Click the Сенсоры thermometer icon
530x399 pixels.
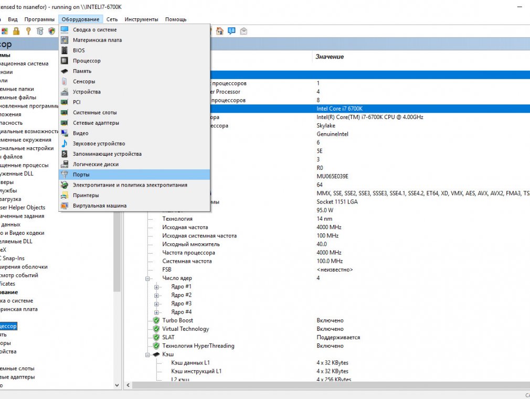click(x=64, y=81)
